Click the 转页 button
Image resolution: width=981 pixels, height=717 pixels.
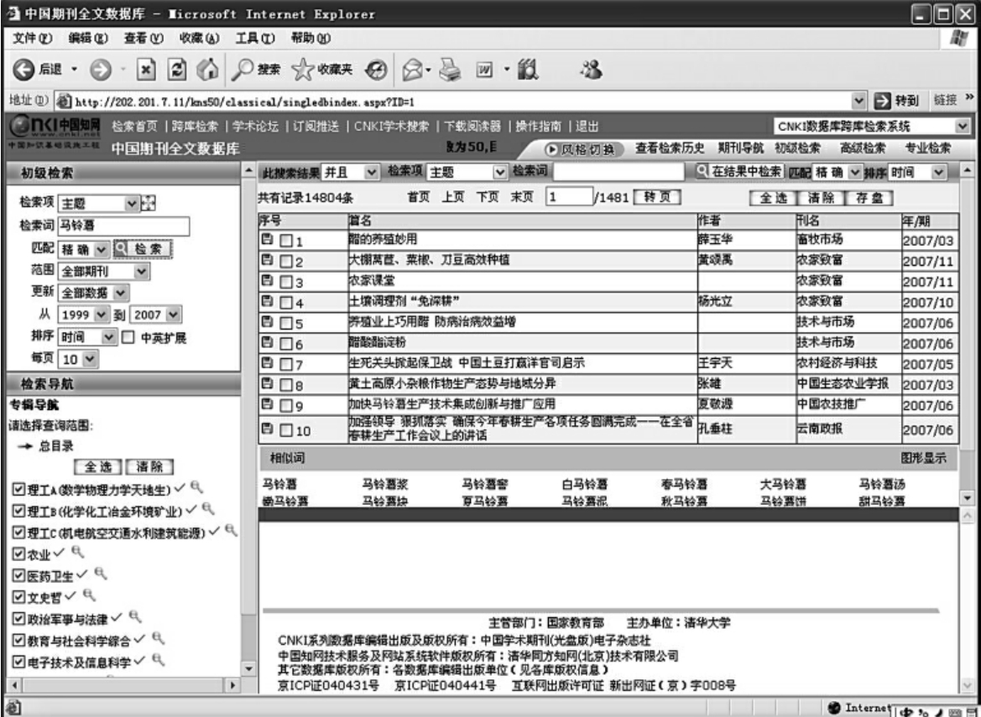[x=658, y=197]
